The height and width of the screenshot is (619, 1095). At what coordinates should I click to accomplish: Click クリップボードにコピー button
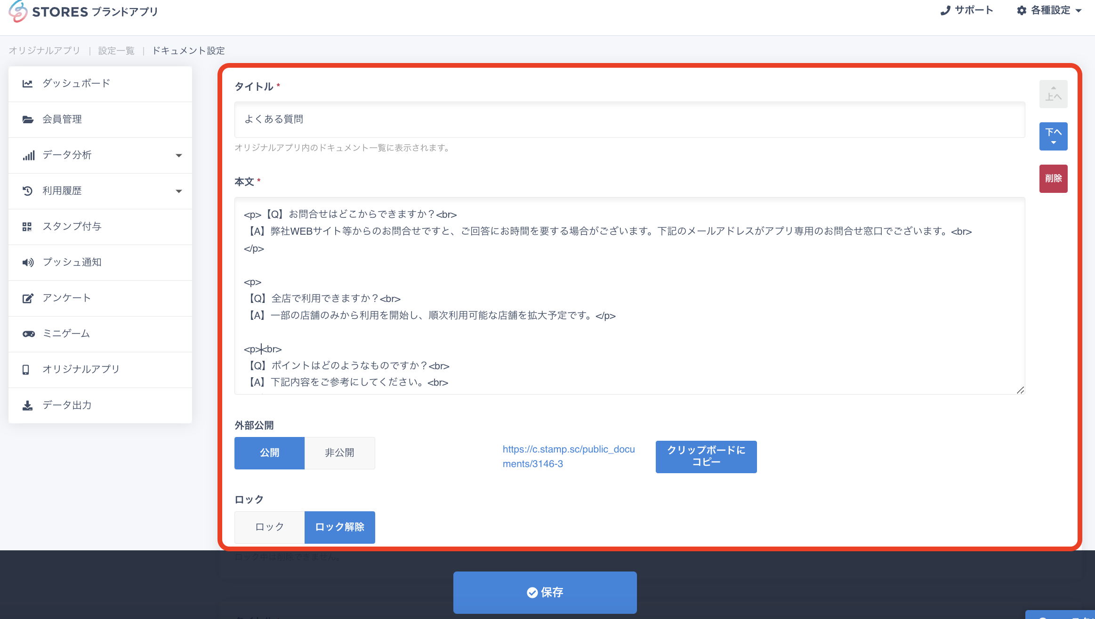(706, 456)
